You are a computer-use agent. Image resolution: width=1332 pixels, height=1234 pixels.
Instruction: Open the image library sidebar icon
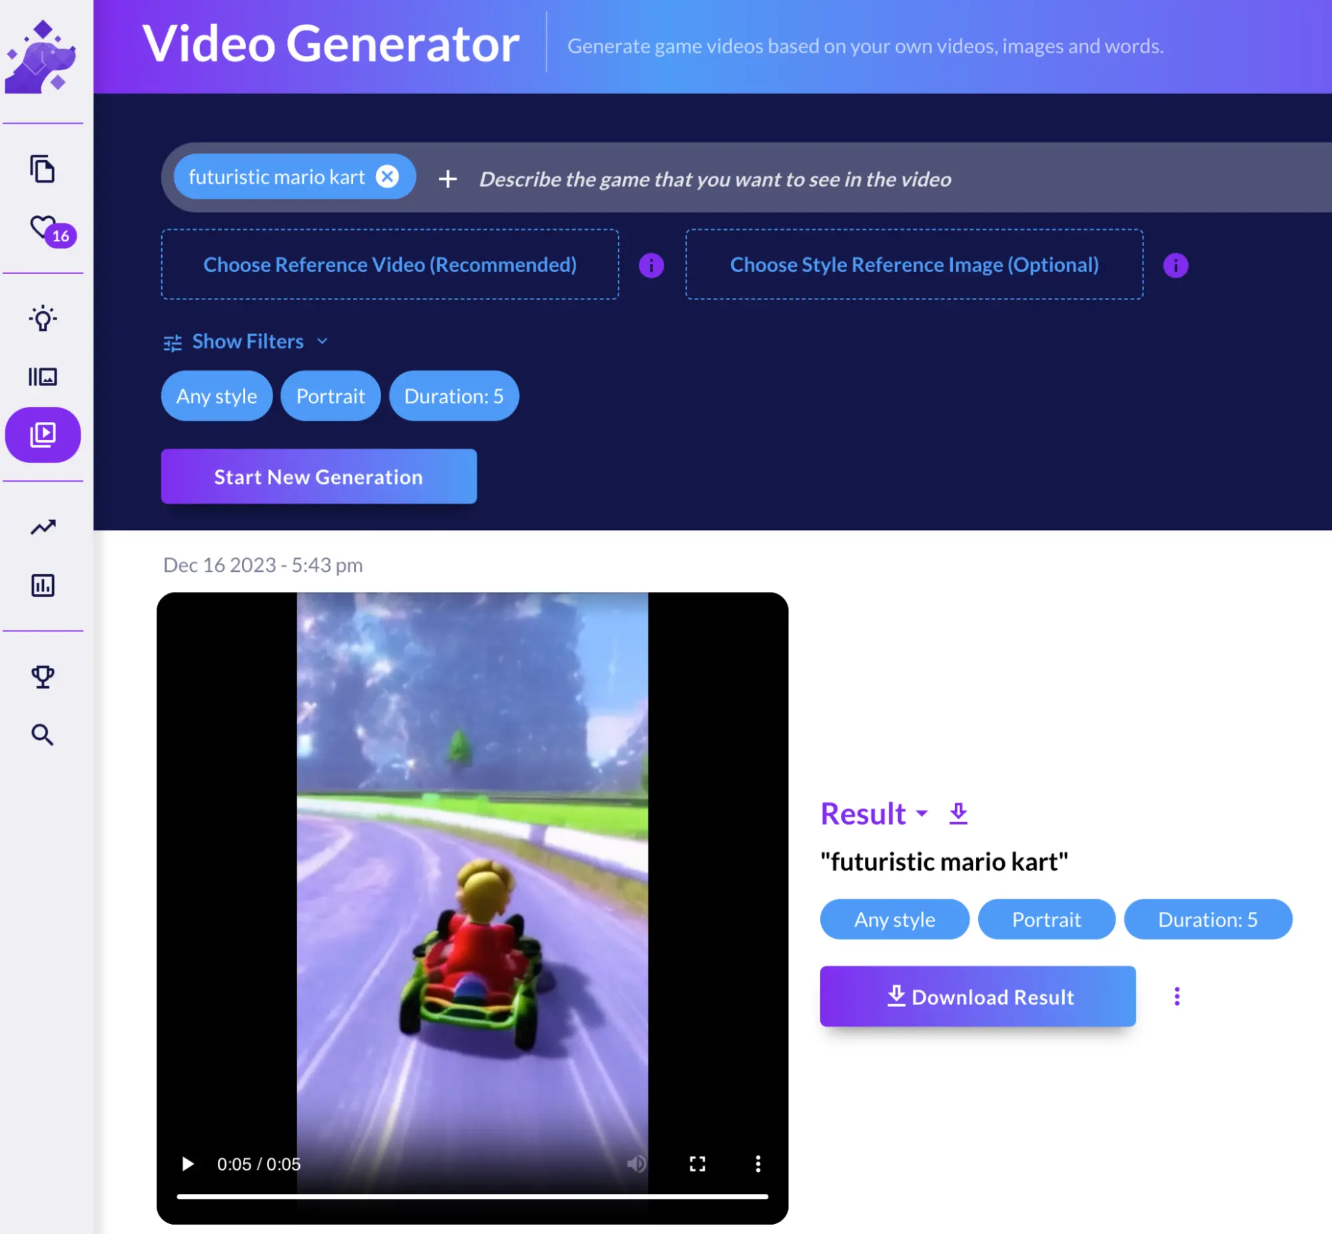point(43,377)
